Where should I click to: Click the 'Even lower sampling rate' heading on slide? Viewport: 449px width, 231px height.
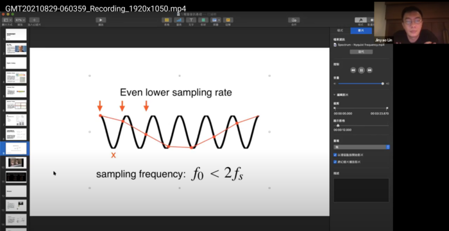pos(176,93)
